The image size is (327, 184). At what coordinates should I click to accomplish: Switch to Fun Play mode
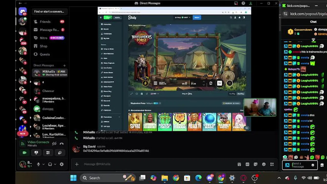click(232, 94)
